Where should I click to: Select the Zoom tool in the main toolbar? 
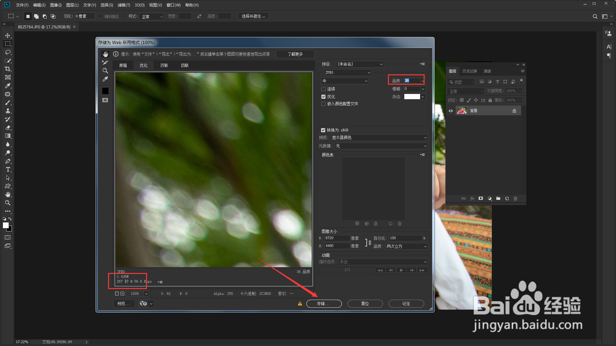click(8, 203)
